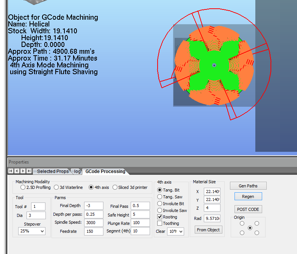
Task: Click the Final Depth field
Action: pyautogui.click(x=94, y=206)
